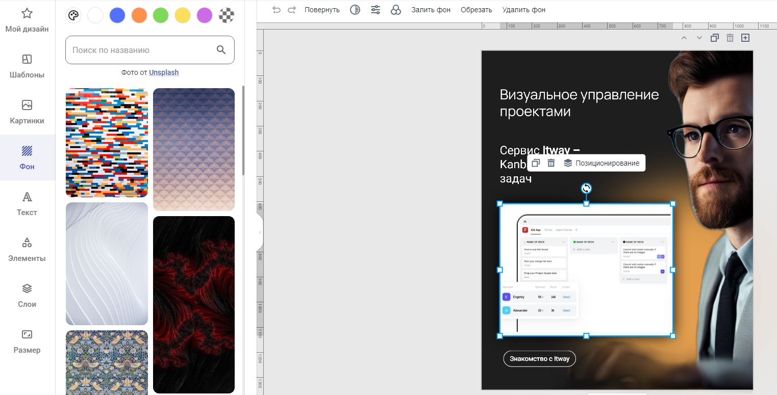Collapse the side panel handle

tap(260, 232)
